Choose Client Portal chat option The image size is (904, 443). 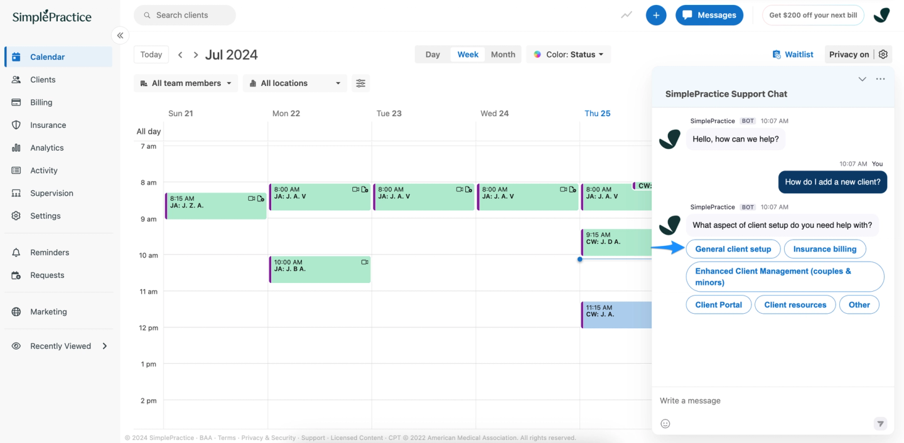click(x=719, y=305)
